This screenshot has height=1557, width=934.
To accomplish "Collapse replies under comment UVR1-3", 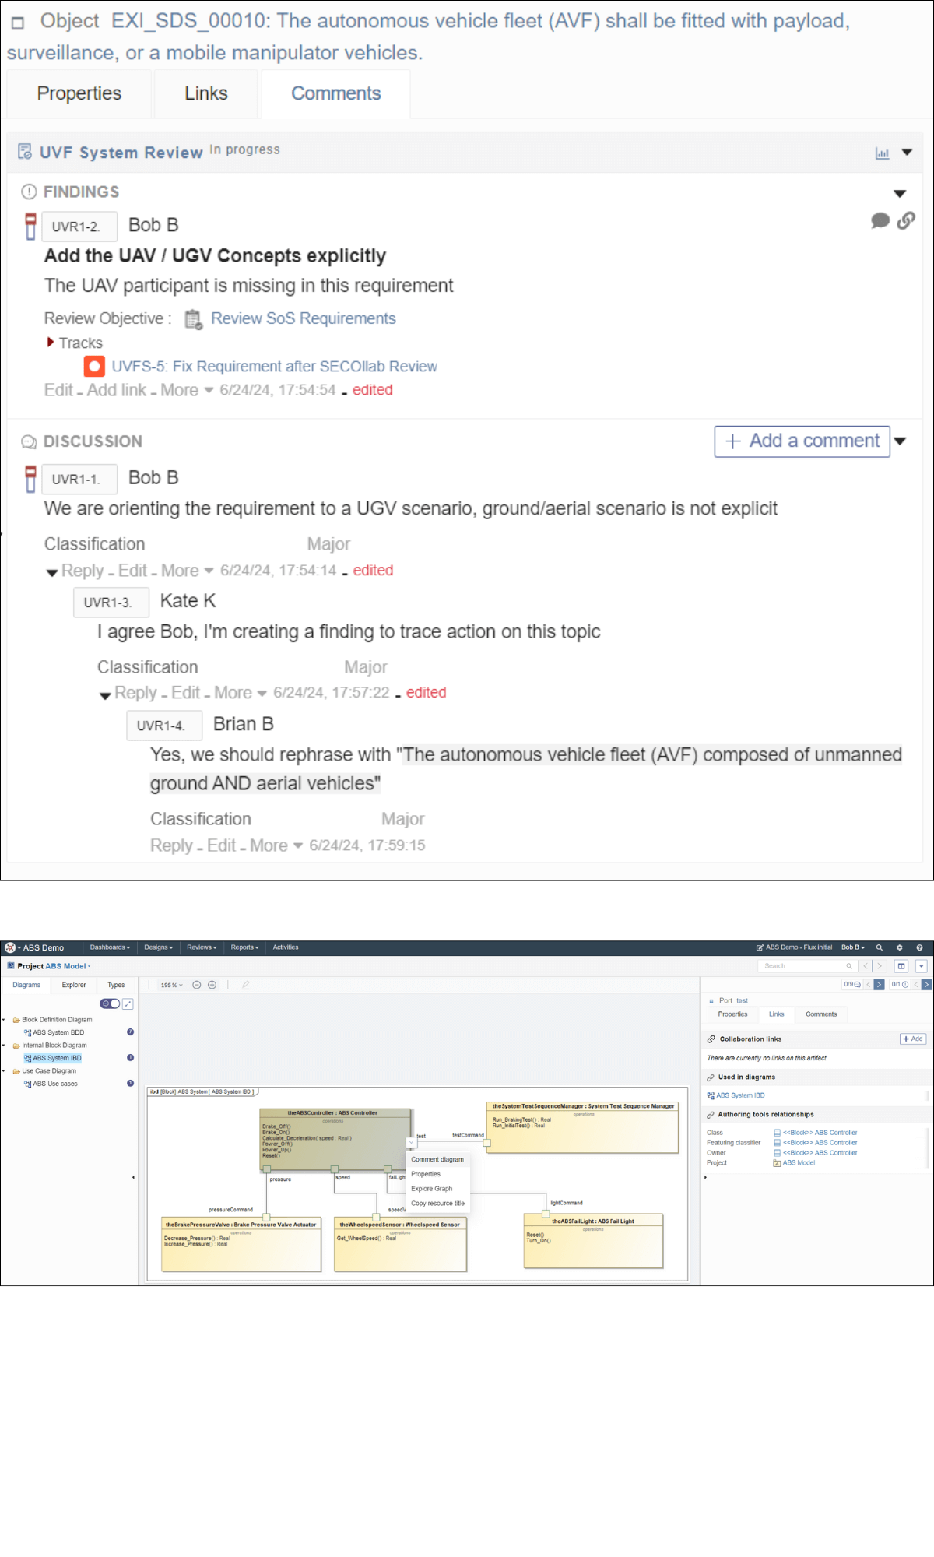I will [x=104, y=695].
